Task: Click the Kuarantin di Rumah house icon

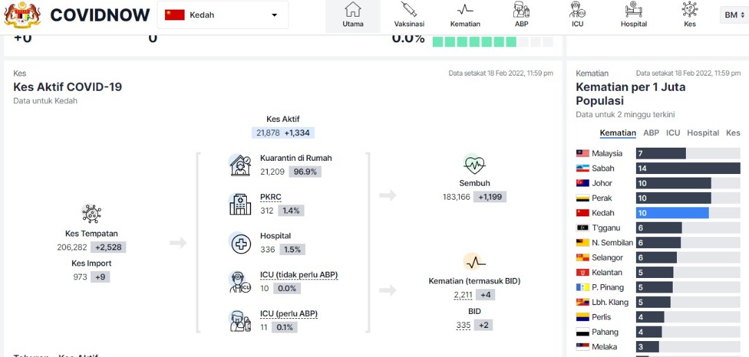Action: 240,165
